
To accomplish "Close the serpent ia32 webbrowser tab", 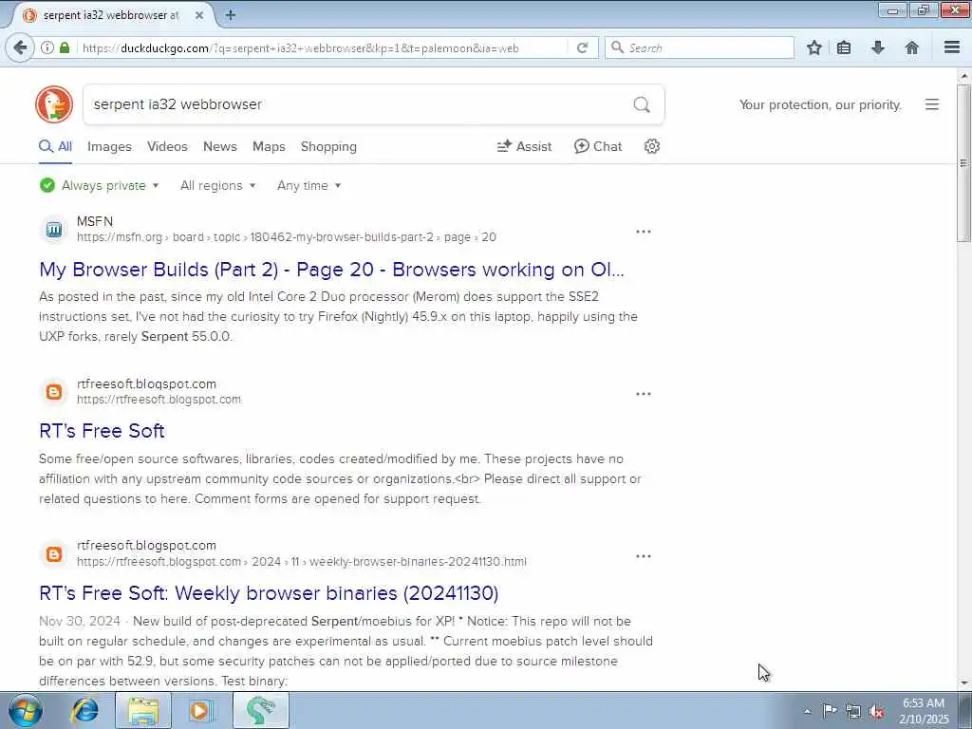I will point(199,15).
